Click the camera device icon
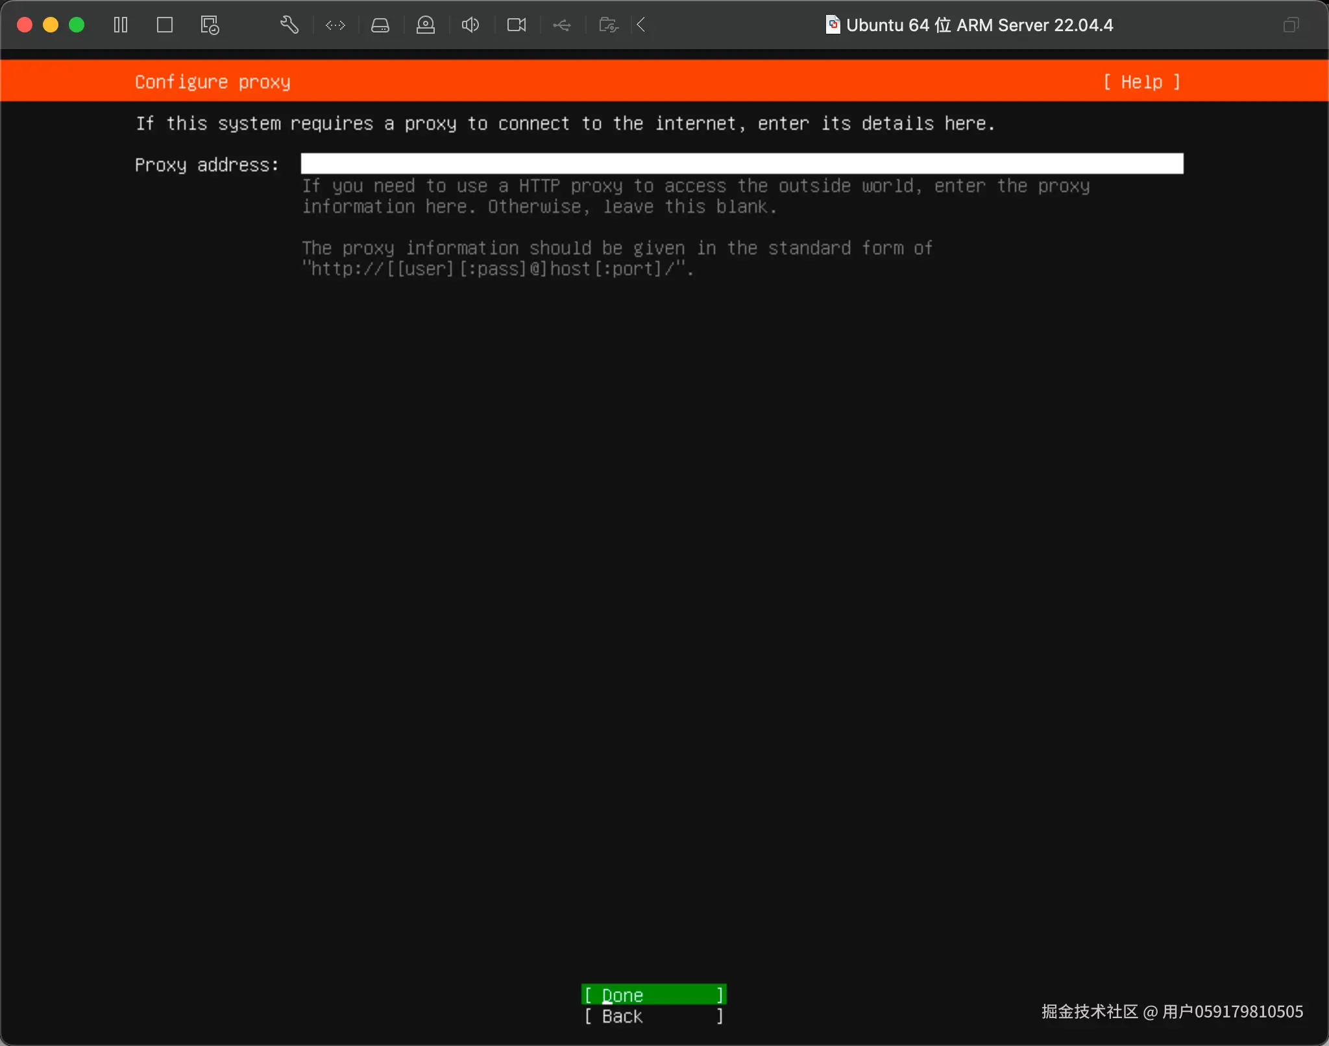This screenshot has height=1046, width=1329. point(517,25)
